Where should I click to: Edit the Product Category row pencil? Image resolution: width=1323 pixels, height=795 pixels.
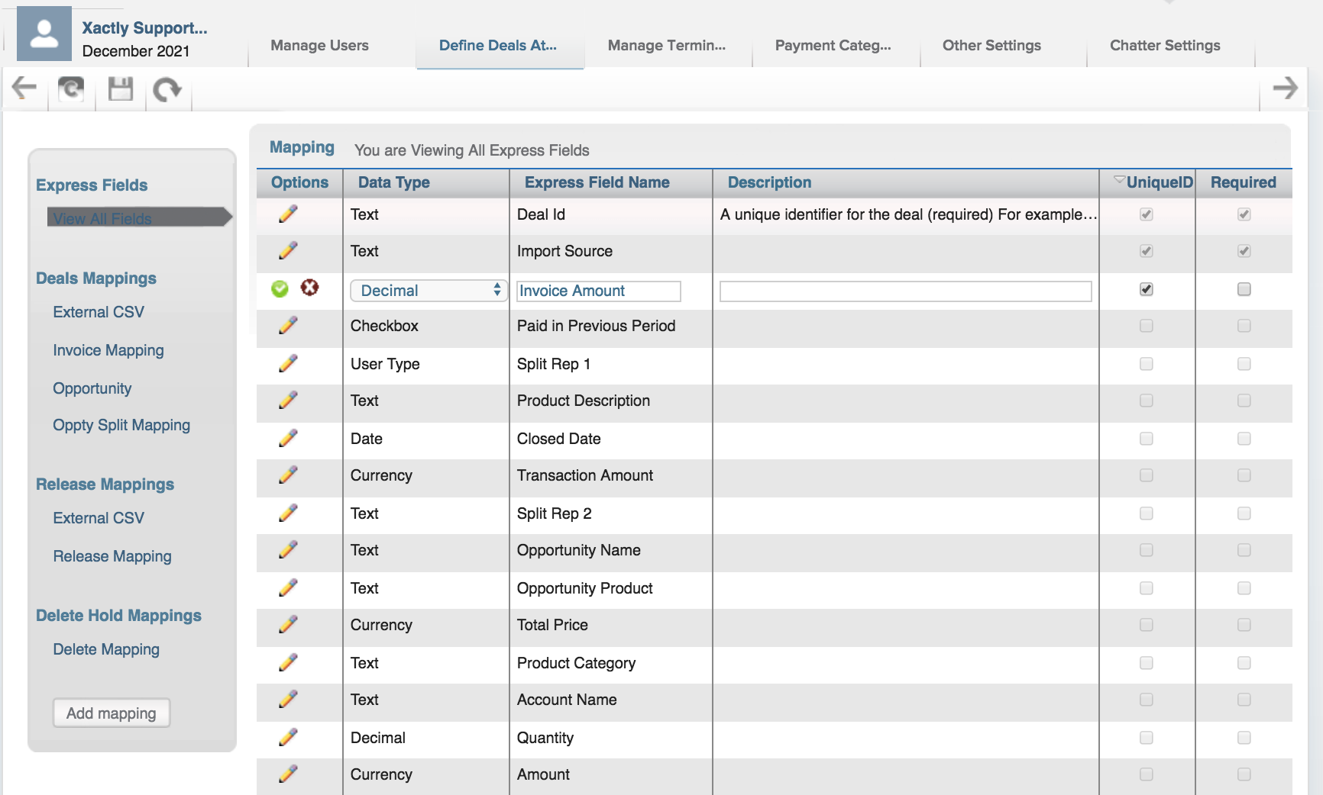tap(288, 663)
